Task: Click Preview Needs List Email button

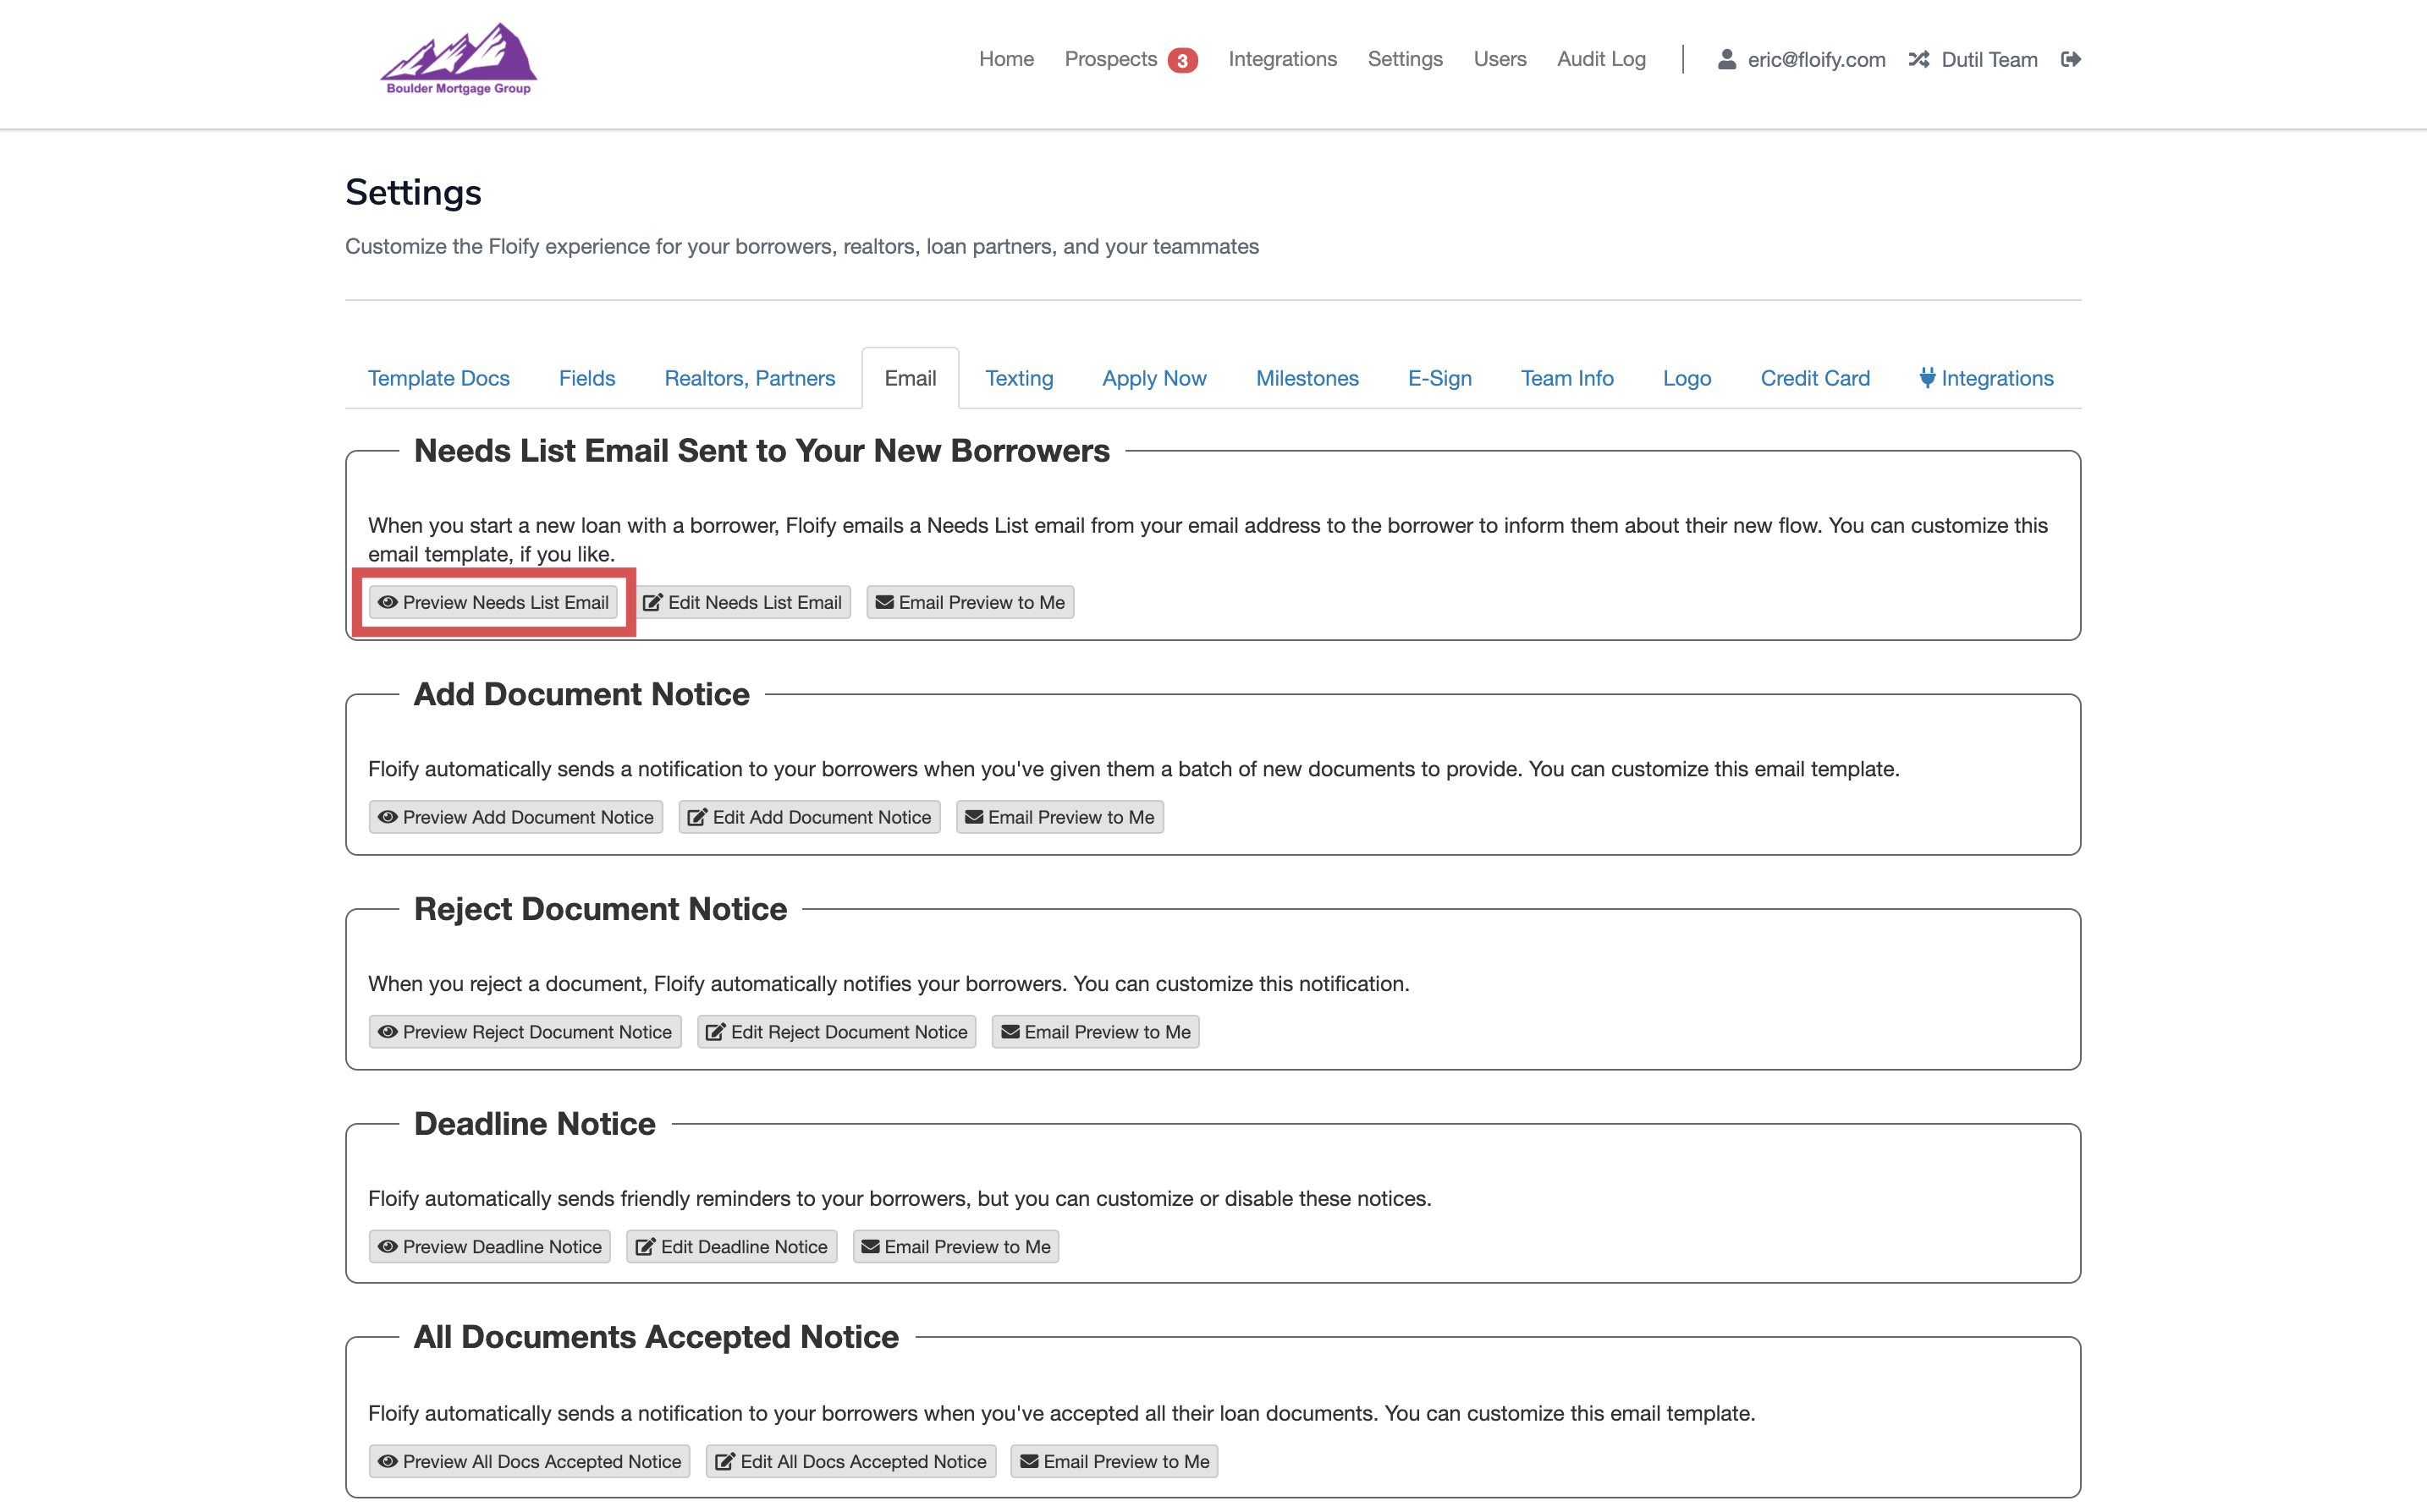Action: tap(493, 602)
